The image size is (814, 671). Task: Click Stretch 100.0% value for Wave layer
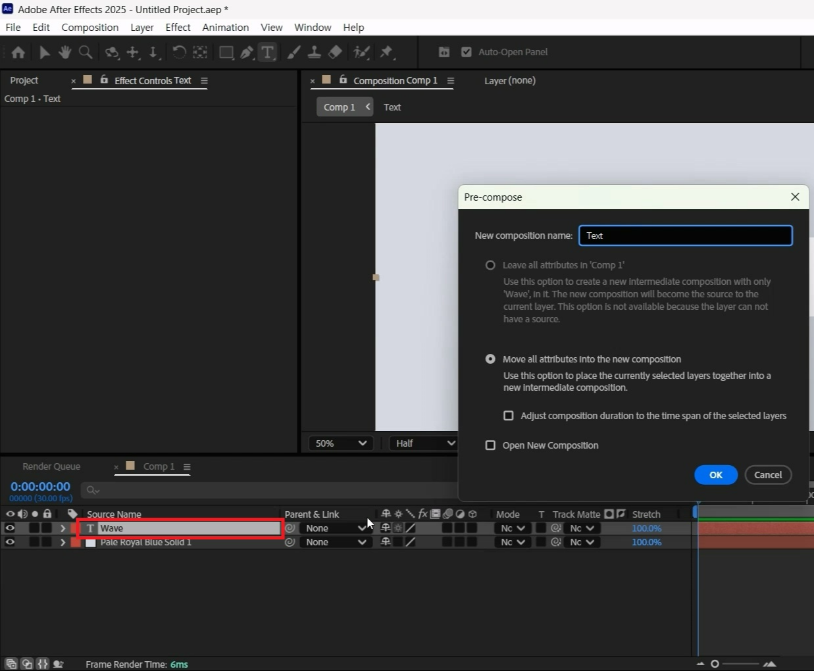646,528
